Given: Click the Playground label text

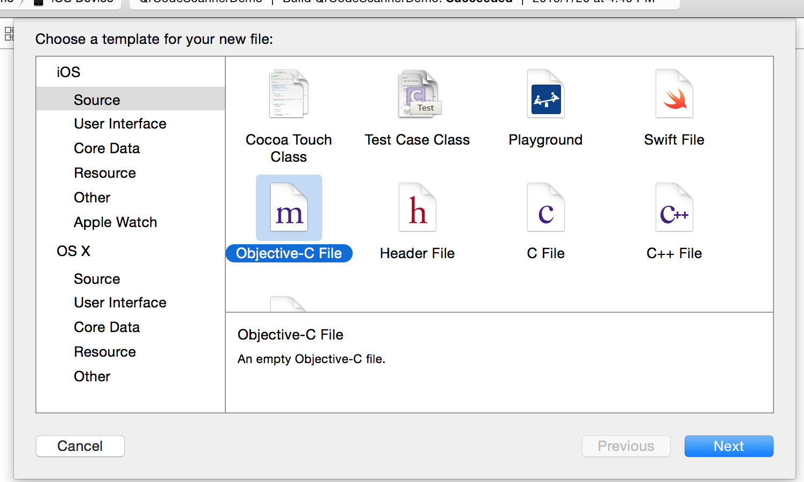Looking at the screenshot, I should (545, 140).
